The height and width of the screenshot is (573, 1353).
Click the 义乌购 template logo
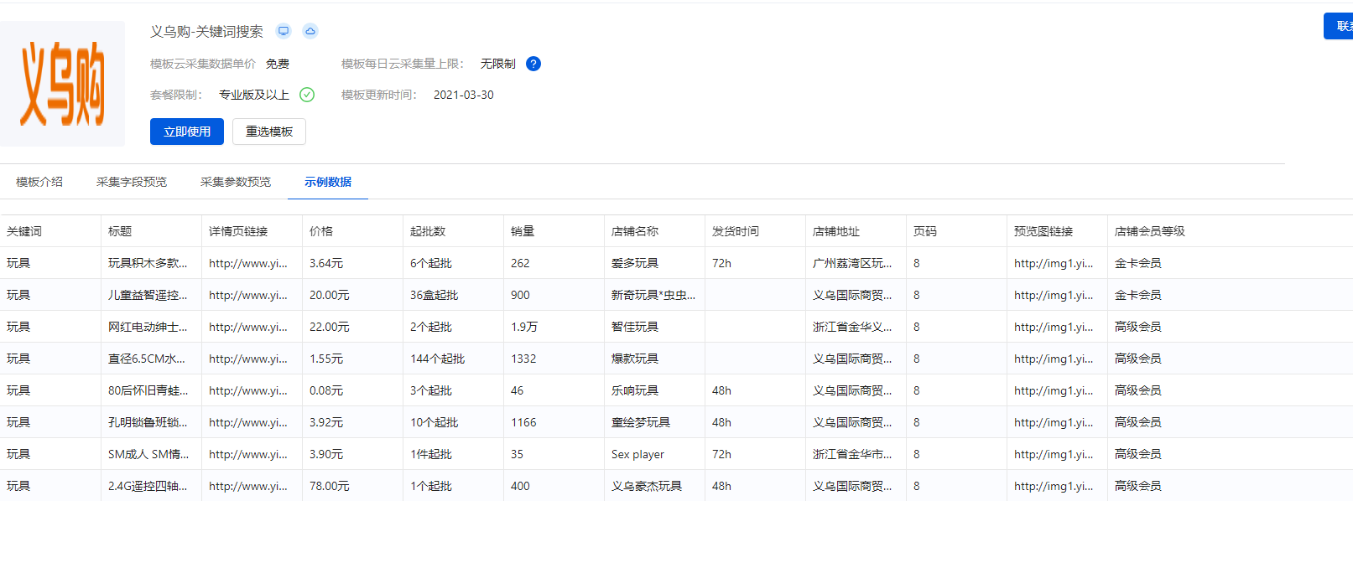click(x=62, y=84)
